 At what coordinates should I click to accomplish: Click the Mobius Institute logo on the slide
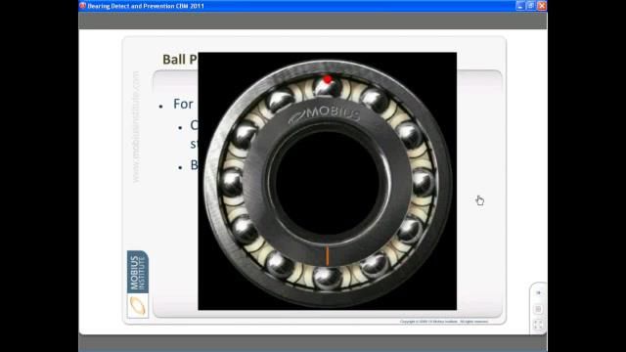click(x=138, y=285)
